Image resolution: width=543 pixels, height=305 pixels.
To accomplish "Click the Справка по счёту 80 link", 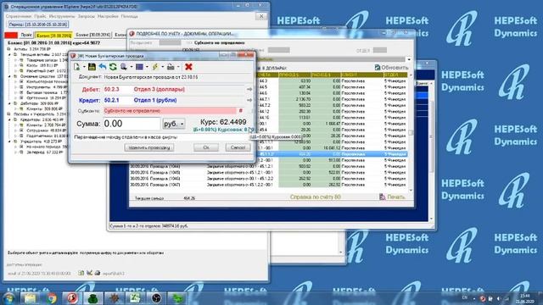I will pyautogui.click(x=315, y=197).
